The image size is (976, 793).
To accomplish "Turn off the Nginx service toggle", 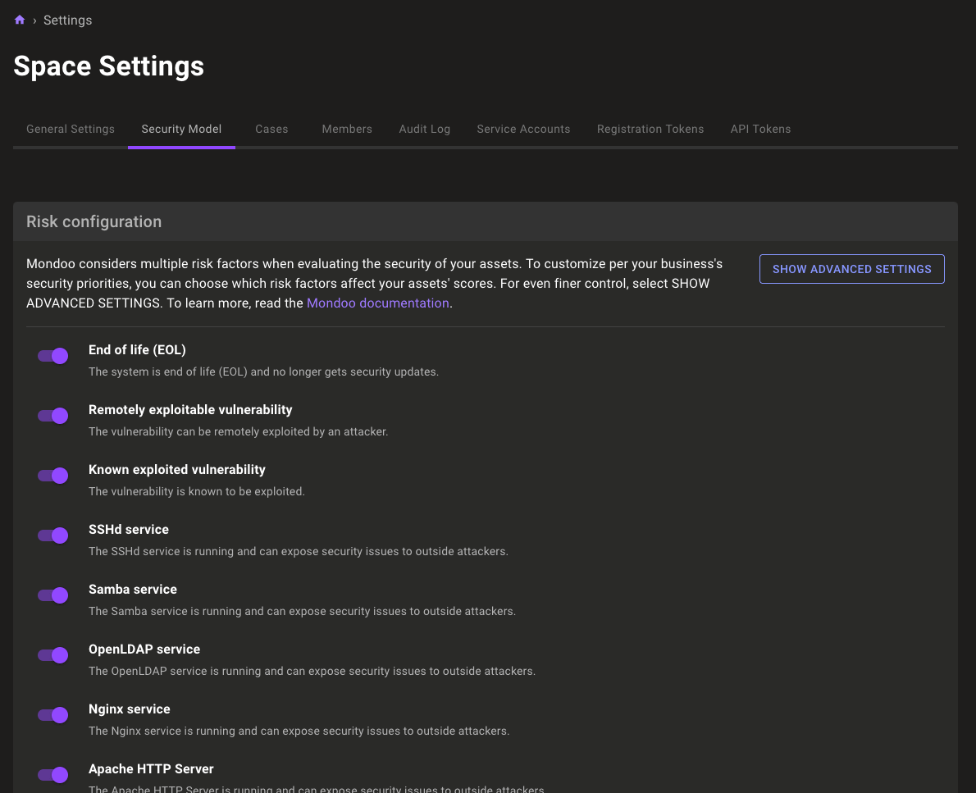I will [x=53, y=715].
